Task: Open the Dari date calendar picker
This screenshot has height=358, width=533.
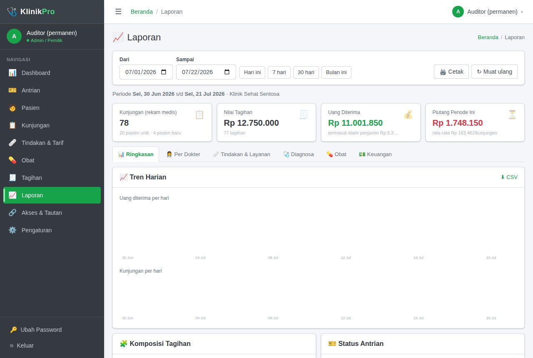Action: point(164,72)
